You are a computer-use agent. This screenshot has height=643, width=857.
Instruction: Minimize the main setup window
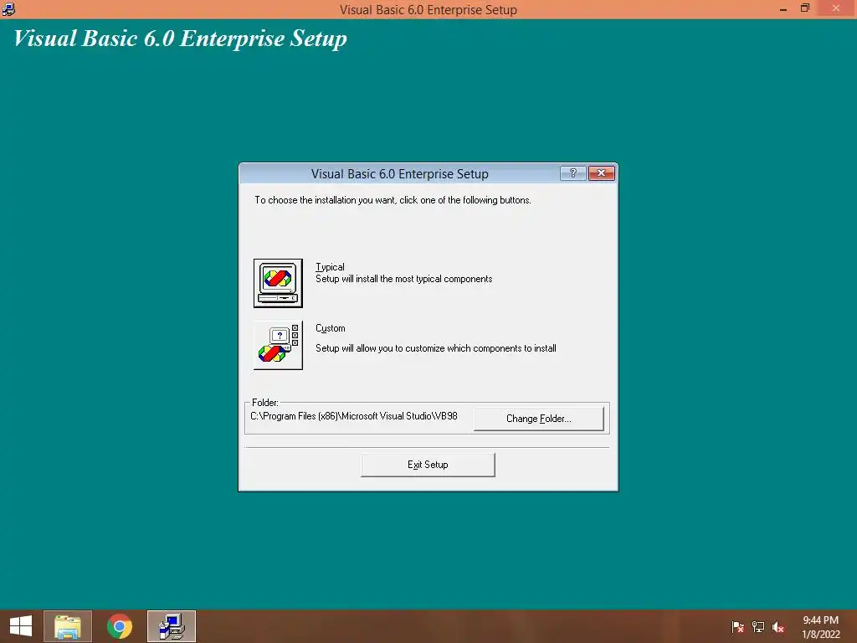pyautogui.click(x=783, y=8)
